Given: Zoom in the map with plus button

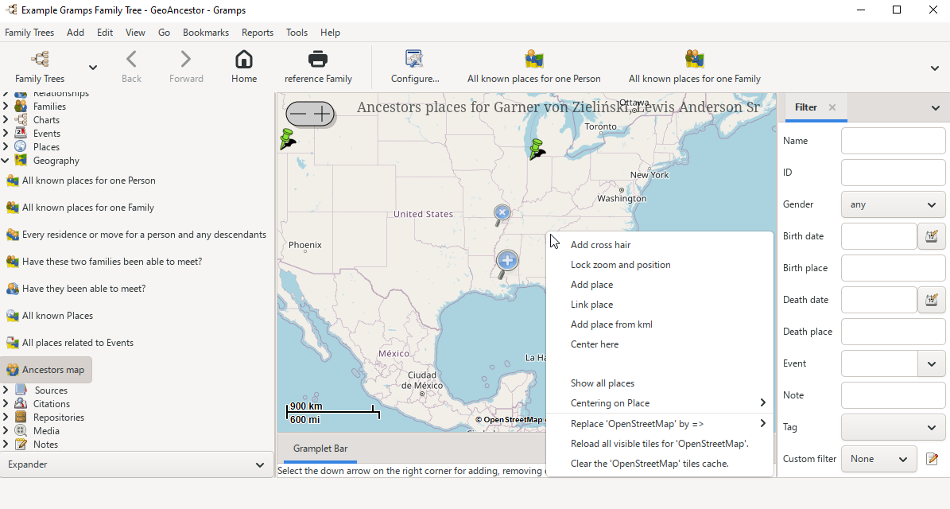Looking at the screenshot, I should pos(322,113).
